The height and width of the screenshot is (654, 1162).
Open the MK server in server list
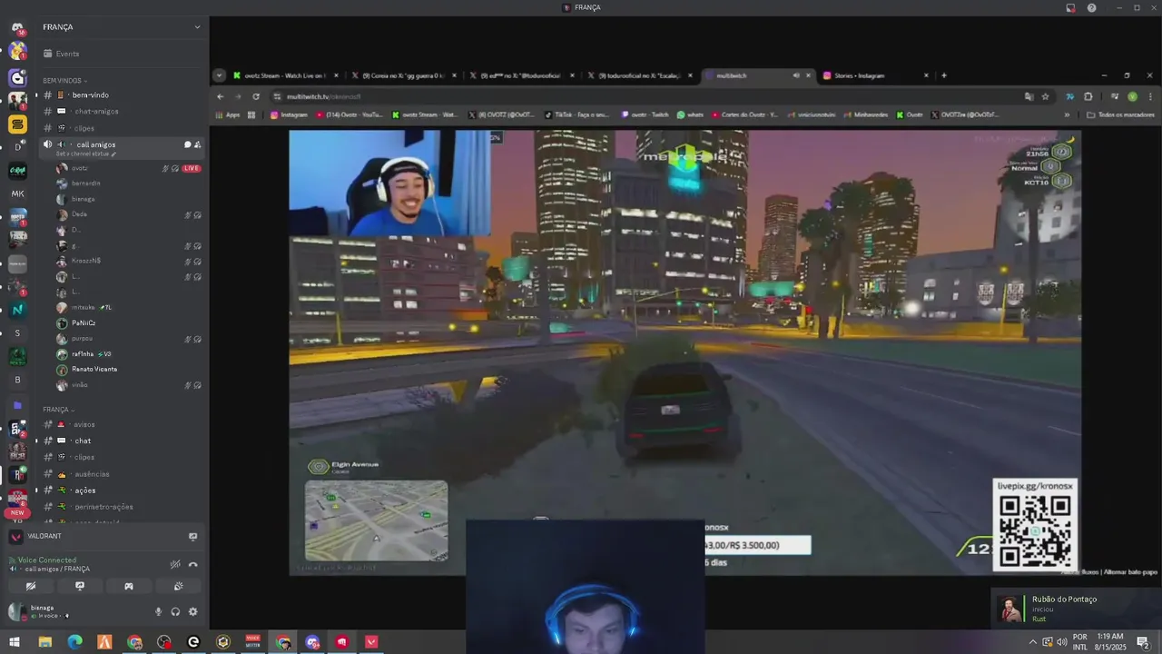pos(17,193)
